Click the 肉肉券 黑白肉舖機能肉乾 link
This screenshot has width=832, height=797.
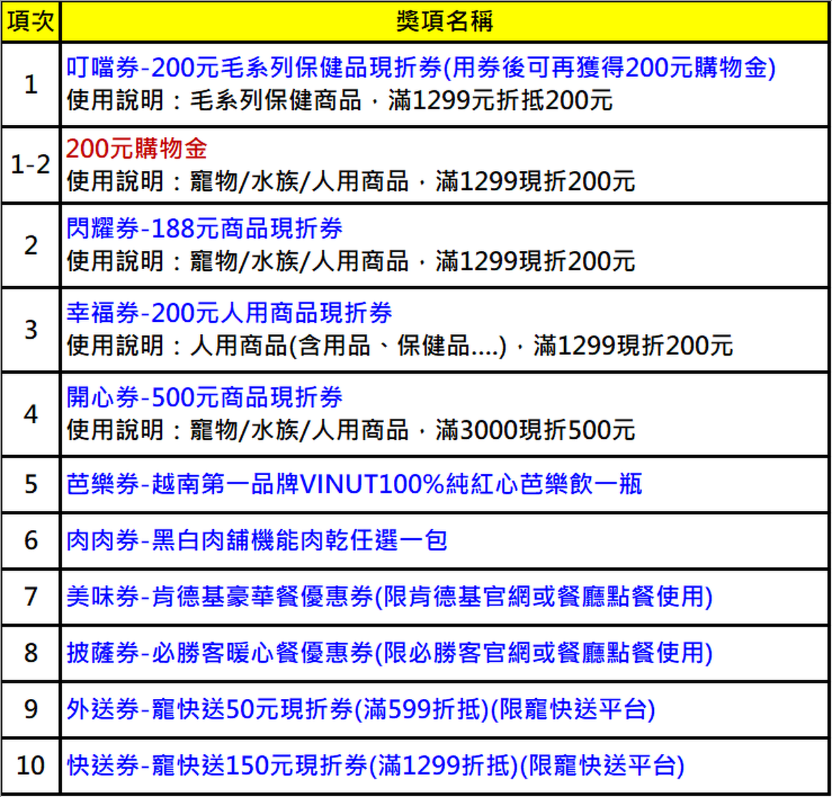point(257,541)
